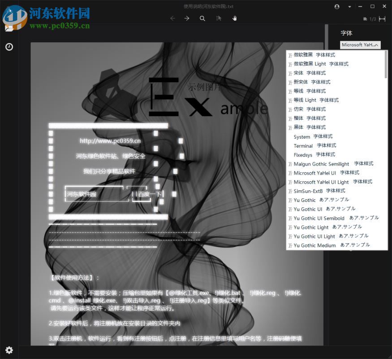
Task: Open the page list icon showing 1/3
Action: (365, 19)
